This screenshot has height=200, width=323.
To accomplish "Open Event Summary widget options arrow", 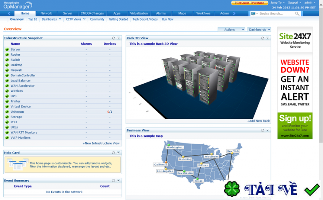I will [118, 181].
